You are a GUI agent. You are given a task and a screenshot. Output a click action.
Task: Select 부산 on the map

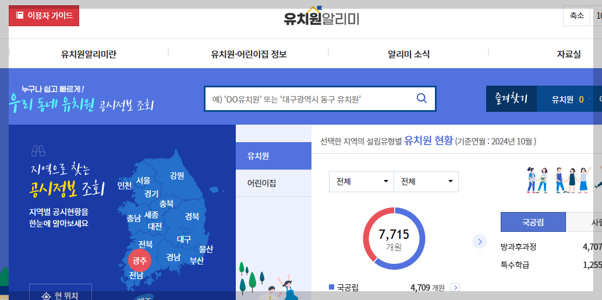[x=197, y=261]
